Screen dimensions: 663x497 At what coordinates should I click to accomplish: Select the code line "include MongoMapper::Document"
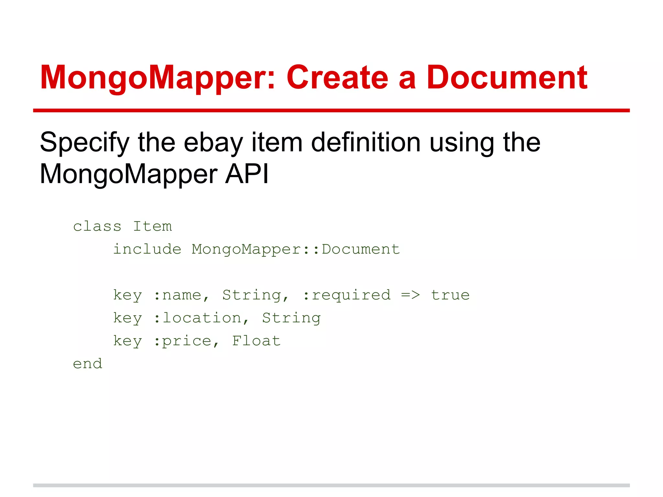click(x=256, y=250)
